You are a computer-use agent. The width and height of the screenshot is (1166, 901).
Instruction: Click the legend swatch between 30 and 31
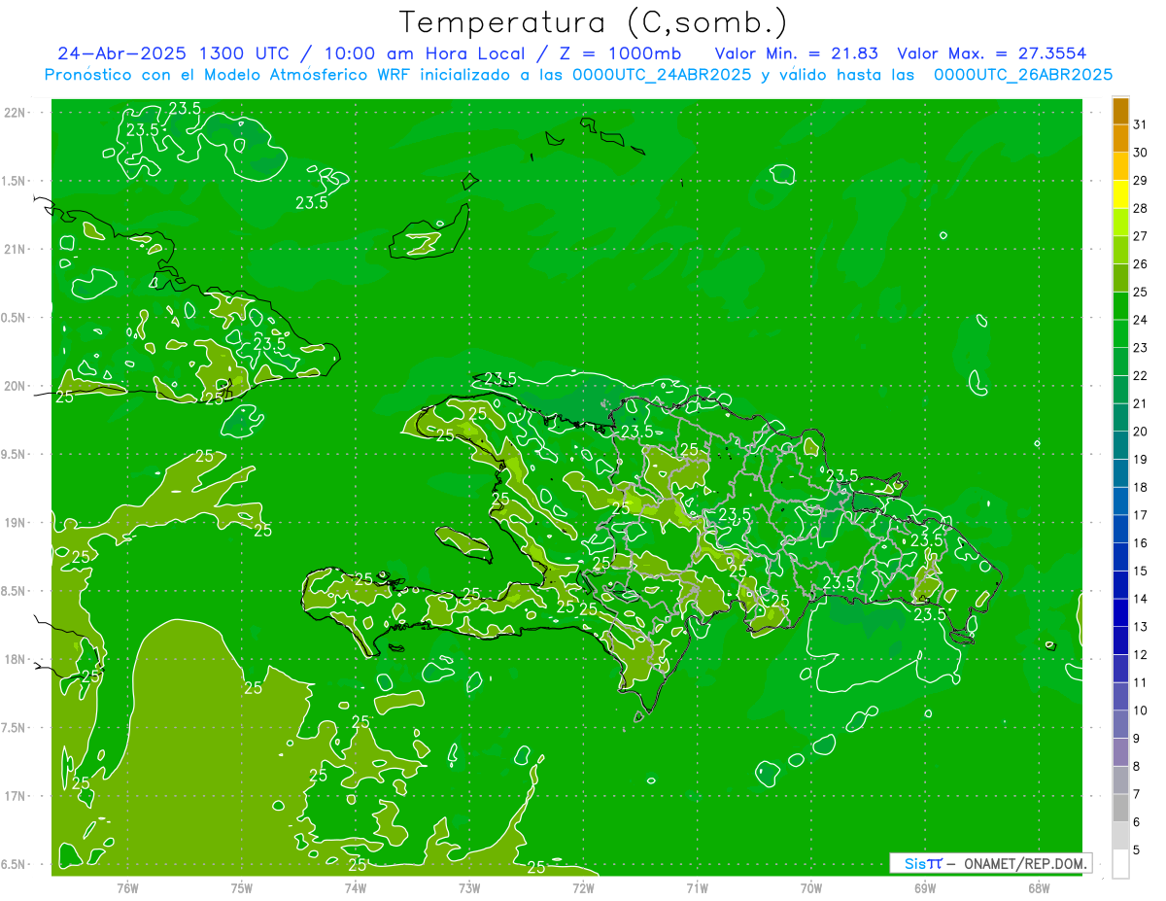(x=1120, y=139)
